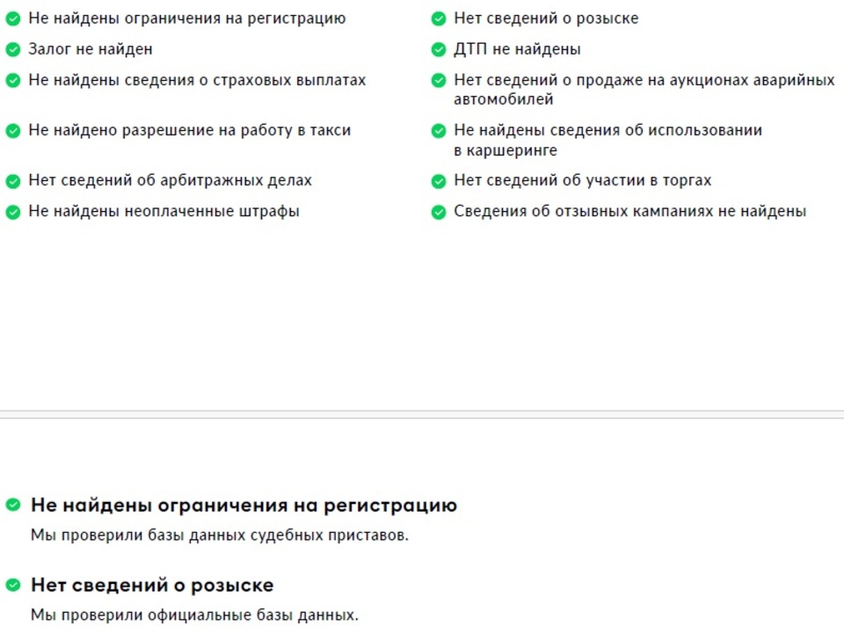
Task: Click check icon next to carsharing usage line
Action: click(x=439, y=131)
